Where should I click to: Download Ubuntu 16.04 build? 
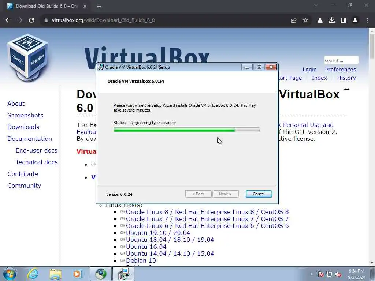(x=146, y=247)
